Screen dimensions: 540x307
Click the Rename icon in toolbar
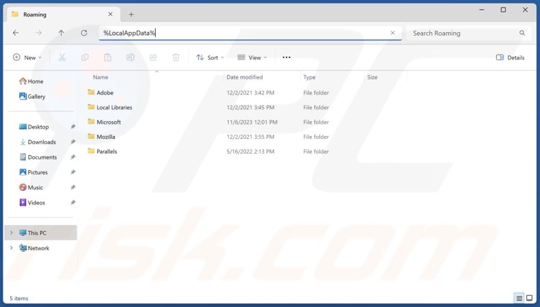pyautogui.click(x=131, y=57)
